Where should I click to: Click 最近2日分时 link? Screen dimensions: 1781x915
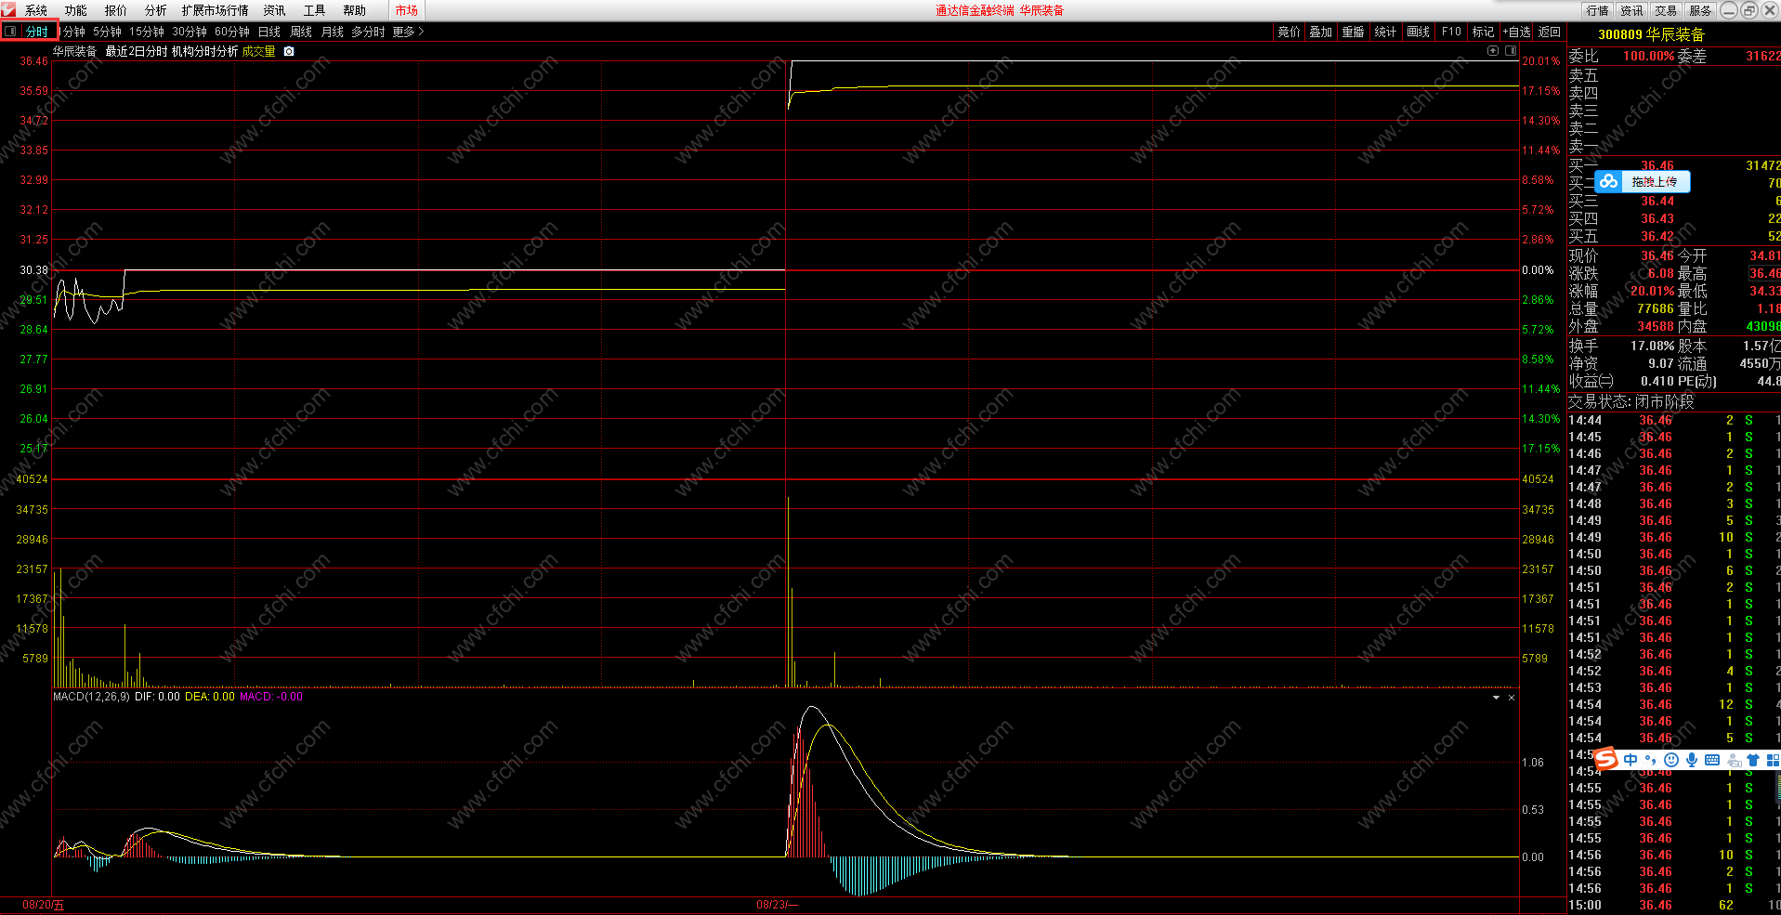tap(137, 52)
